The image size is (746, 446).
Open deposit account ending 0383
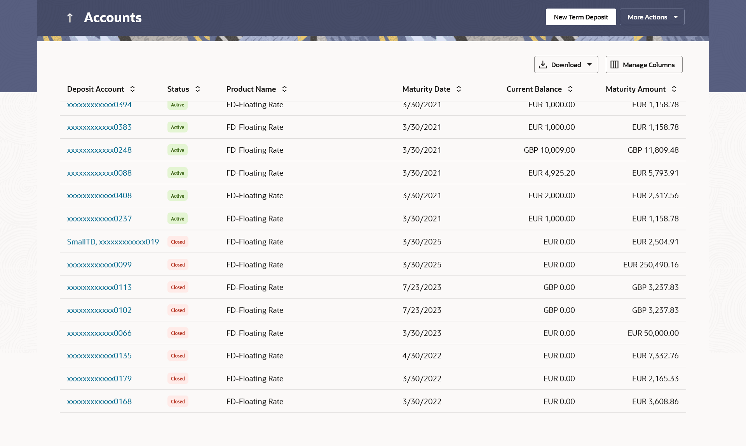tap(99, 127)
